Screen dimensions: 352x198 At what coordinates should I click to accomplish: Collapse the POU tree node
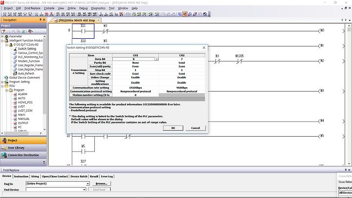pos(2,86)
